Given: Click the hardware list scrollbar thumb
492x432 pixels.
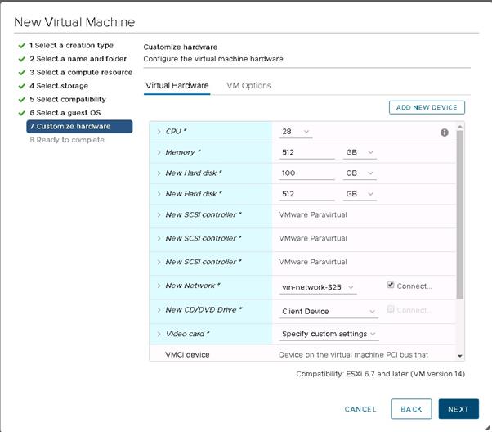Looking at the screenshot, I should point(459,215).
